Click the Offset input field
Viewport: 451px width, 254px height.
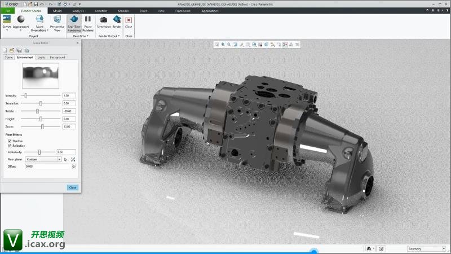[48, 167]
